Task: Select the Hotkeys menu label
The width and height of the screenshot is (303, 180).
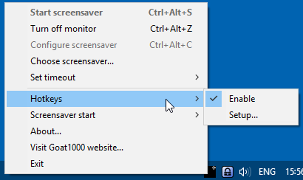Action: click(x=46, y=99)
